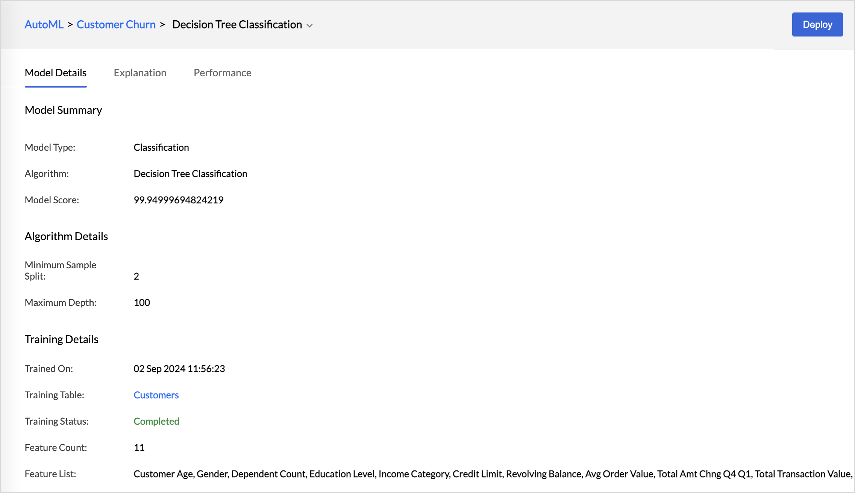
Task: Click the Training Status label
Action: (x=57, y=421)
